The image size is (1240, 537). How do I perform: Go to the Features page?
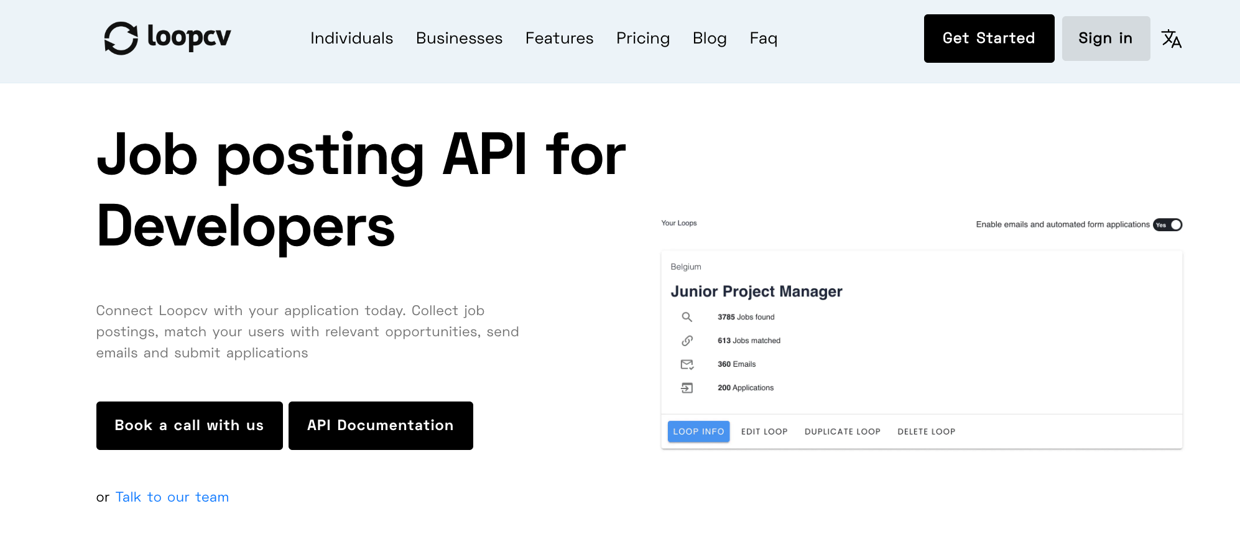tap(559, 39)
